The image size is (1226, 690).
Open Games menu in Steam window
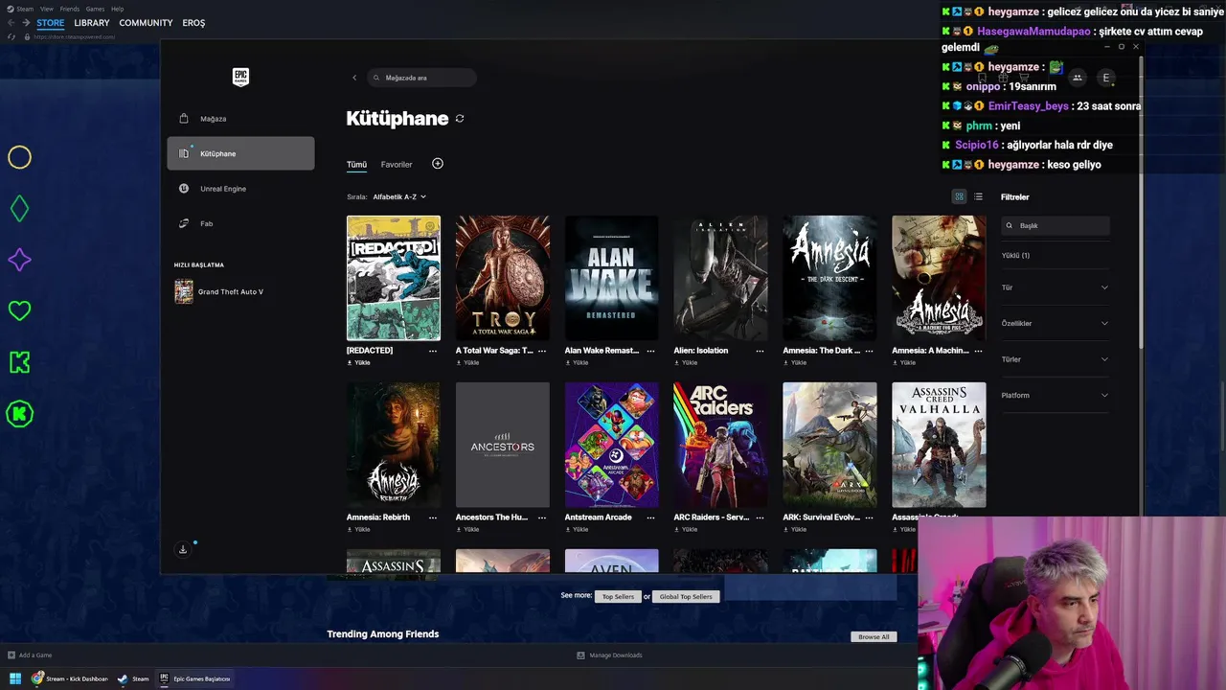95,9
